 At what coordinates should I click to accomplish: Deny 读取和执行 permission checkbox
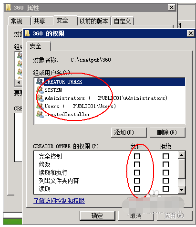tap(165, 173)
